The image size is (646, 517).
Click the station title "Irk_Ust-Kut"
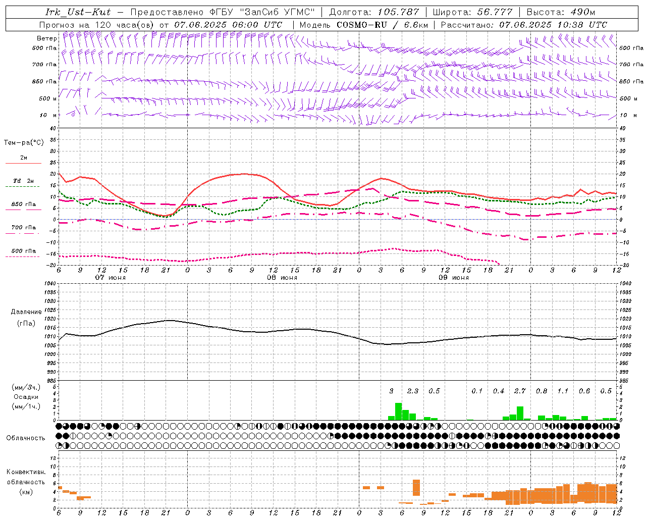click(x=78, y=12)
